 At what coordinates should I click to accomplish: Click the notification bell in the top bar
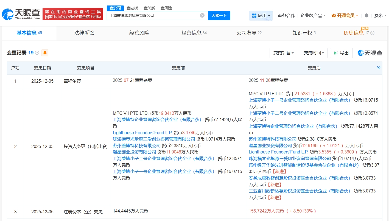click(x=366, y=16)
